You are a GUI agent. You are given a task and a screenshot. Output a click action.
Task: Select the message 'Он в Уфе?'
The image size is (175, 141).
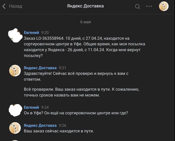(76, 113)
